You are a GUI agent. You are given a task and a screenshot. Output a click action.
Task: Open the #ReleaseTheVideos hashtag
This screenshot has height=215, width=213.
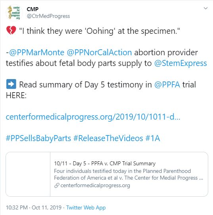pyautogui.click(x=108, y=138)
